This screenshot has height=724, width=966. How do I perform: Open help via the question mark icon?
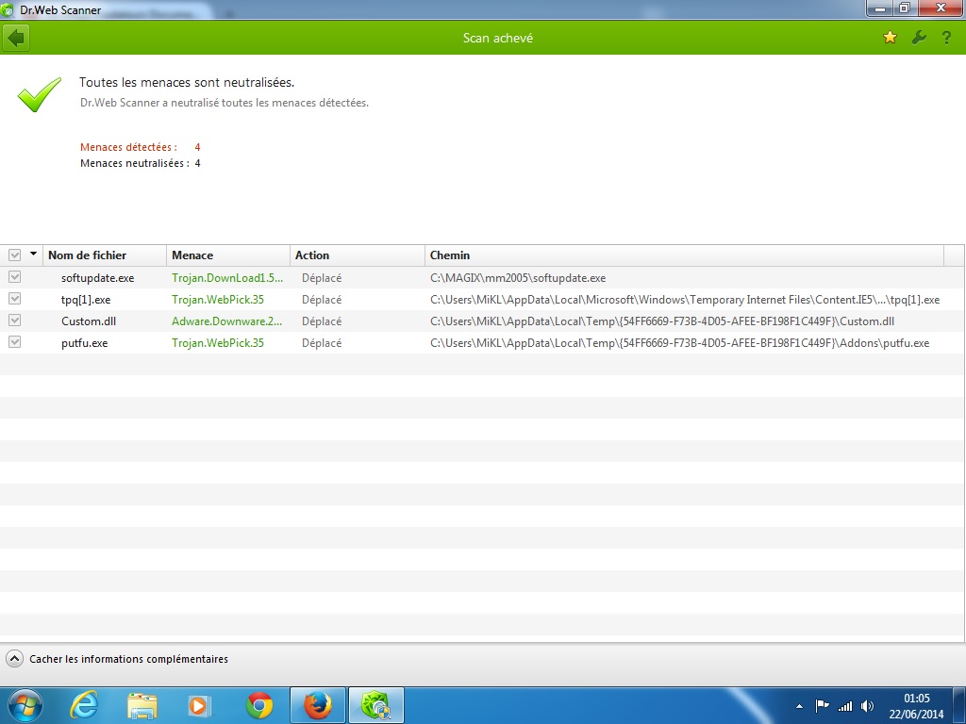pos(946,38)
